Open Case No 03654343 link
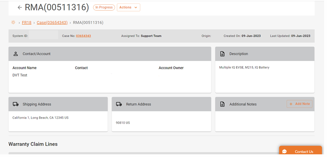Screen dimensions: 327x157 pos(83,36)
